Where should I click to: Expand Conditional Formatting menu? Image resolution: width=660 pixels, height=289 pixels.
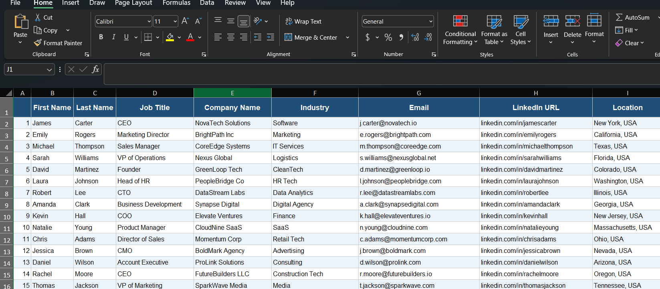[460, 30]
